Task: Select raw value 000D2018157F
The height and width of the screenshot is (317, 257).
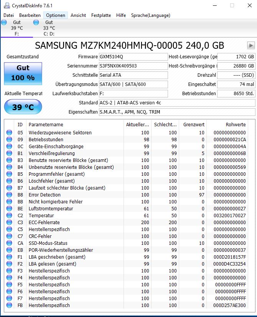Action: click(230, 257)
